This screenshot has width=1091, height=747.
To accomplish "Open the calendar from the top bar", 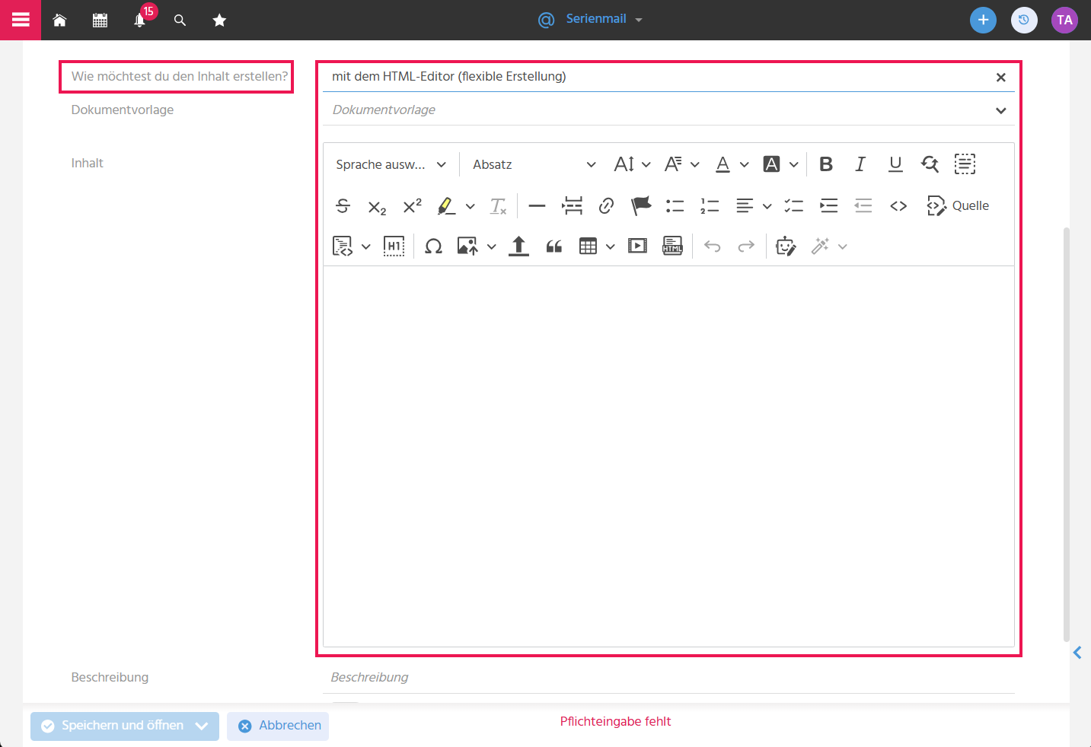I will [100, 21].
